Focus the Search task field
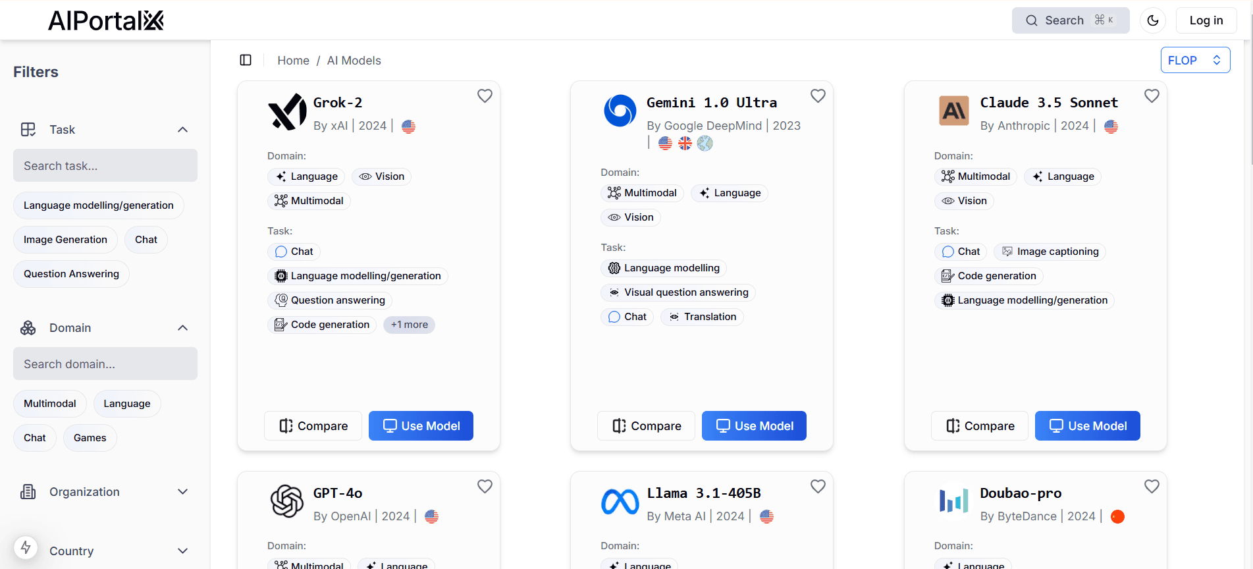This screenshot has height=569, width=1253. 105,165
